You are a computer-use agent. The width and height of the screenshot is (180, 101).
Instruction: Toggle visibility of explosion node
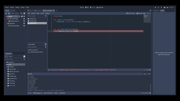coord(24,23)
